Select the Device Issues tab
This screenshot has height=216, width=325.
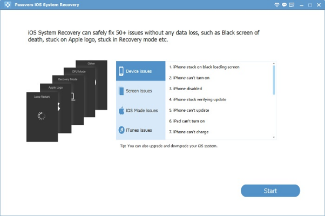click(139, 71)
